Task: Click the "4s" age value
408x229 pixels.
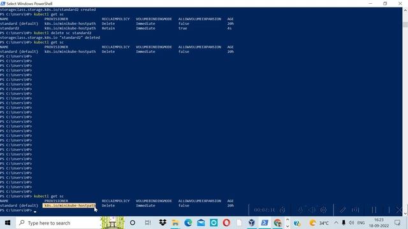Action: click(229, 28)
